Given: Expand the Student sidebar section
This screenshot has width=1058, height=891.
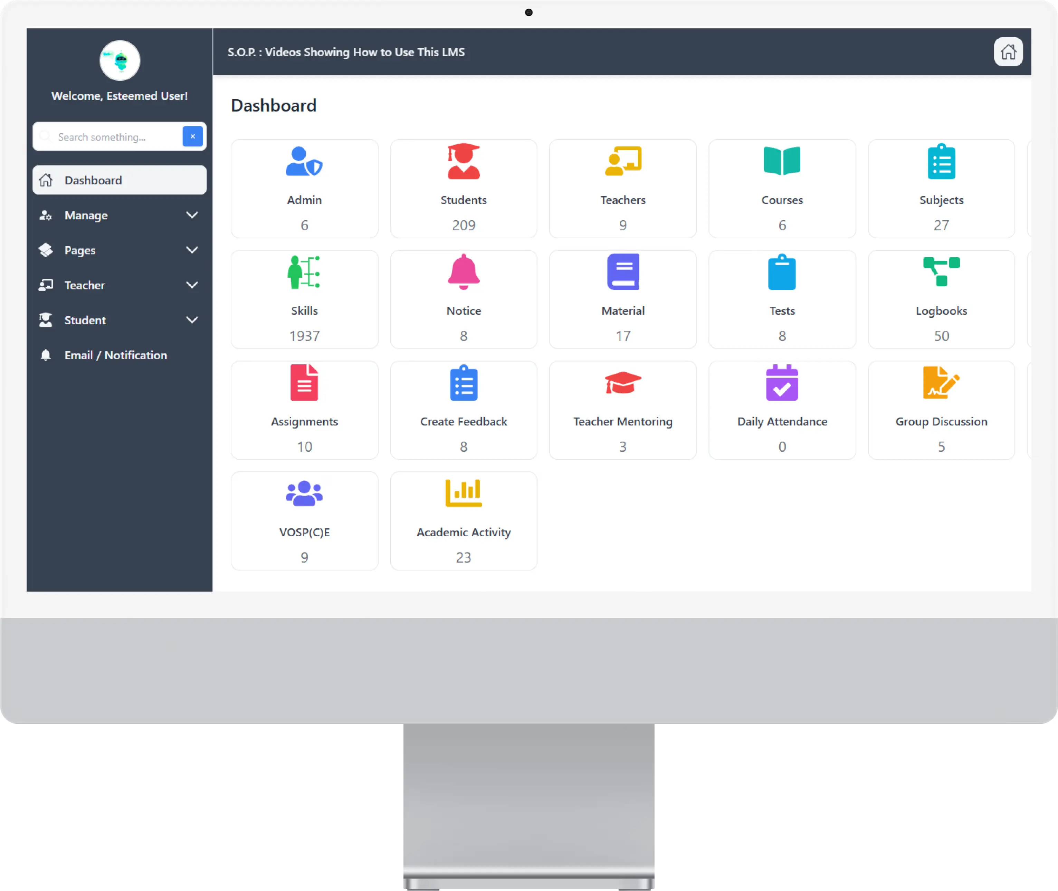Looking at the screenshot, I should click(192, 320).
